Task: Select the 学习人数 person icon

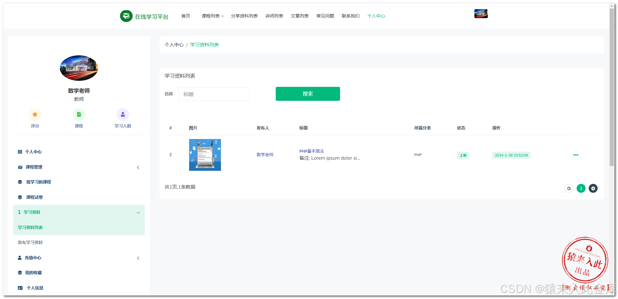Action: pos(123,114)
